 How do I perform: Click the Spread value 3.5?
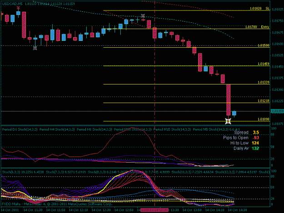click(256, 132)
